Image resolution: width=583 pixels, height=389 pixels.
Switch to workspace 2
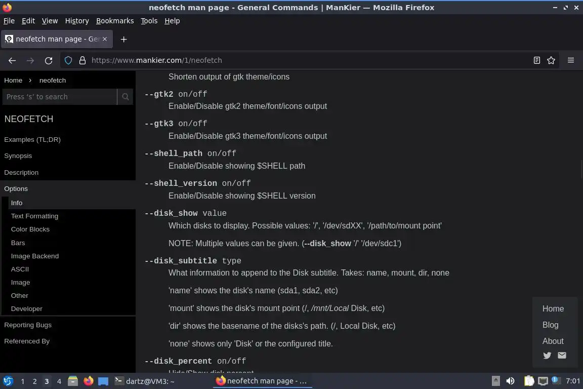(34, 381)
